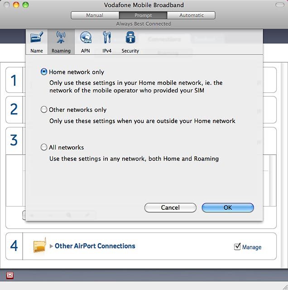Click Cancel to dismiss the dialog
Image resolution: width=288 pixels, height=290 pixels.
point(170,208)
